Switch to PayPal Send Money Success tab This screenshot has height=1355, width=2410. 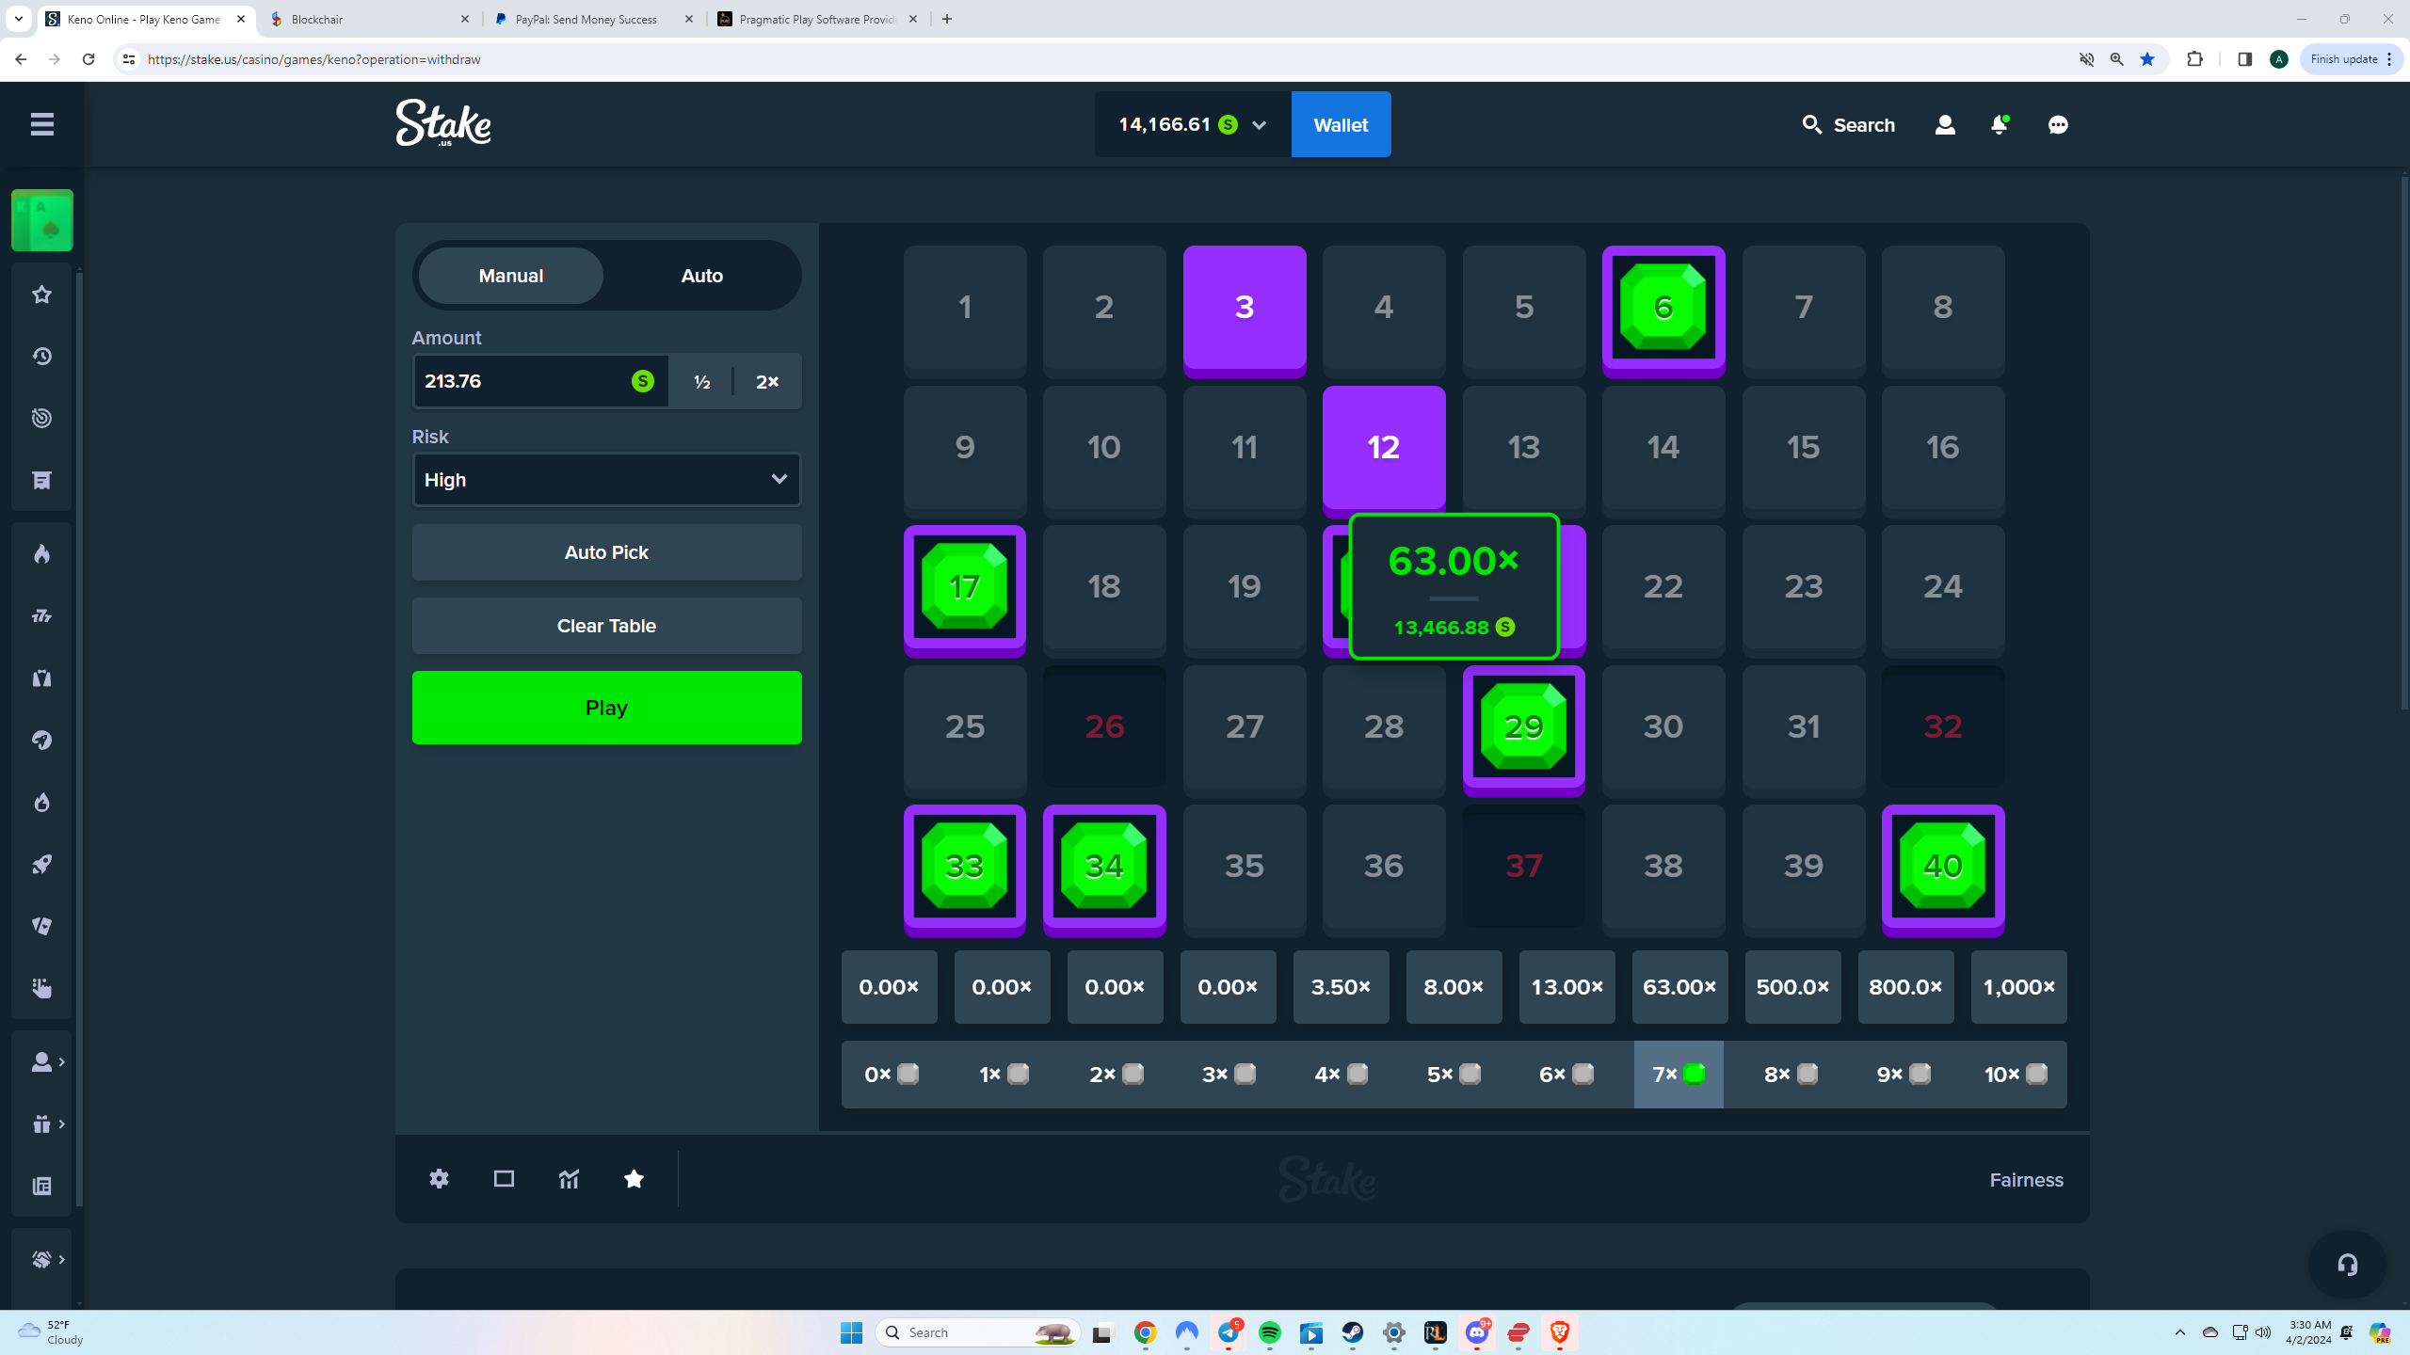(595, 19)
